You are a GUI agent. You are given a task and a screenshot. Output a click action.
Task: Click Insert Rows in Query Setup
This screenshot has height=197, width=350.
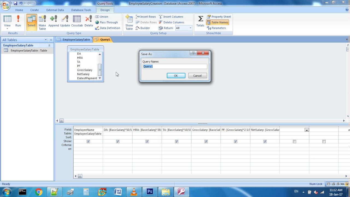146,17
